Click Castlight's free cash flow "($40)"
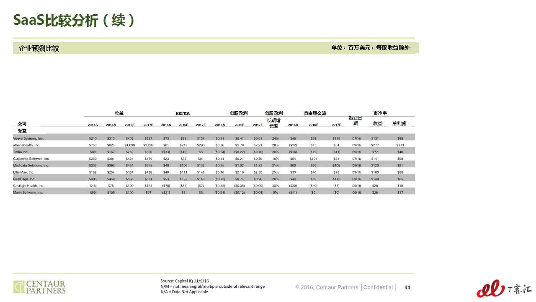This screenshot has width=536, height=302. pyautogui.click(x=313, y=185)
